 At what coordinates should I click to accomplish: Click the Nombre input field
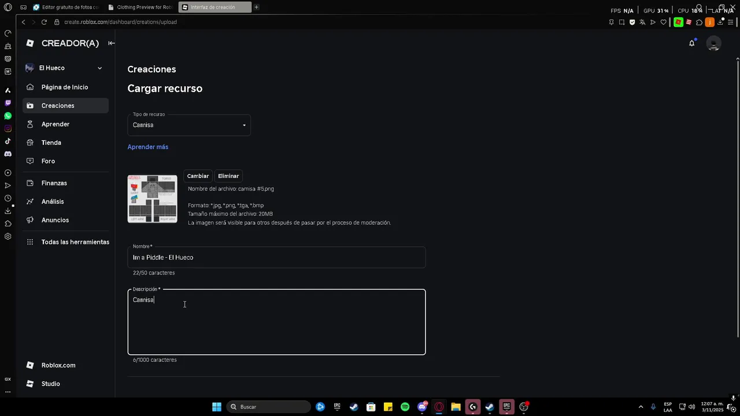click(x=276, y=258)
